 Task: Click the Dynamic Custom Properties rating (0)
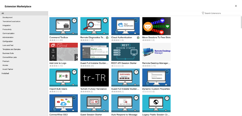[x=148, y=92]
